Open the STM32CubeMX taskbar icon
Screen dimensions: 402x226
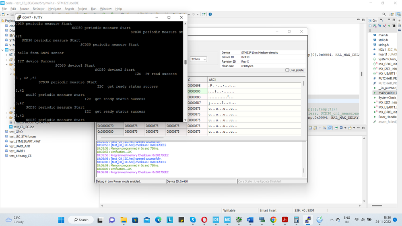pos(227,220)
